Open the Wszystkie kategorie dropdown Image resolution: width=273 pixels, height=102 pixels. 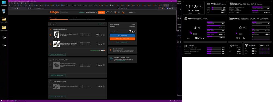tap(92, 12)
